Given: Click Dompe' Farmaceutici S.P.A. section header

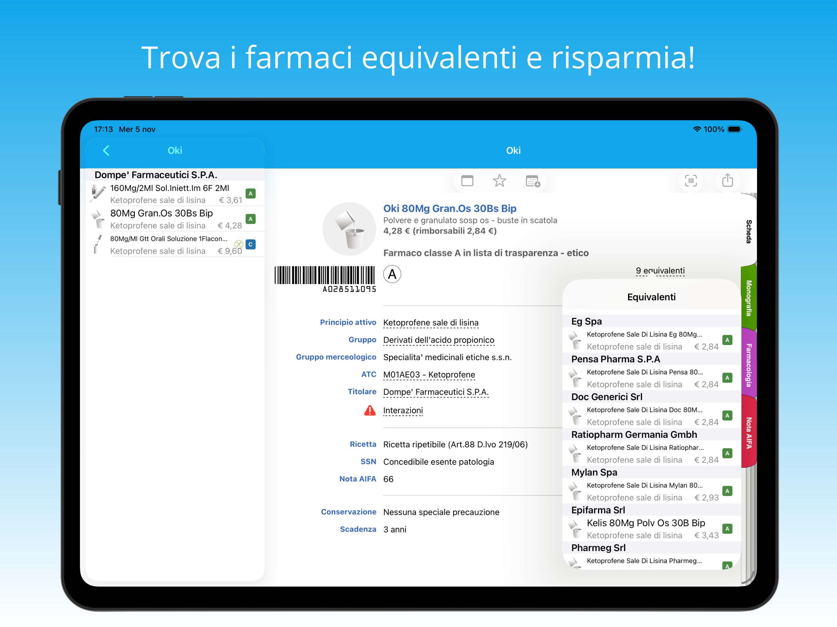Looking at the screenshot, I should coord(175,175).
